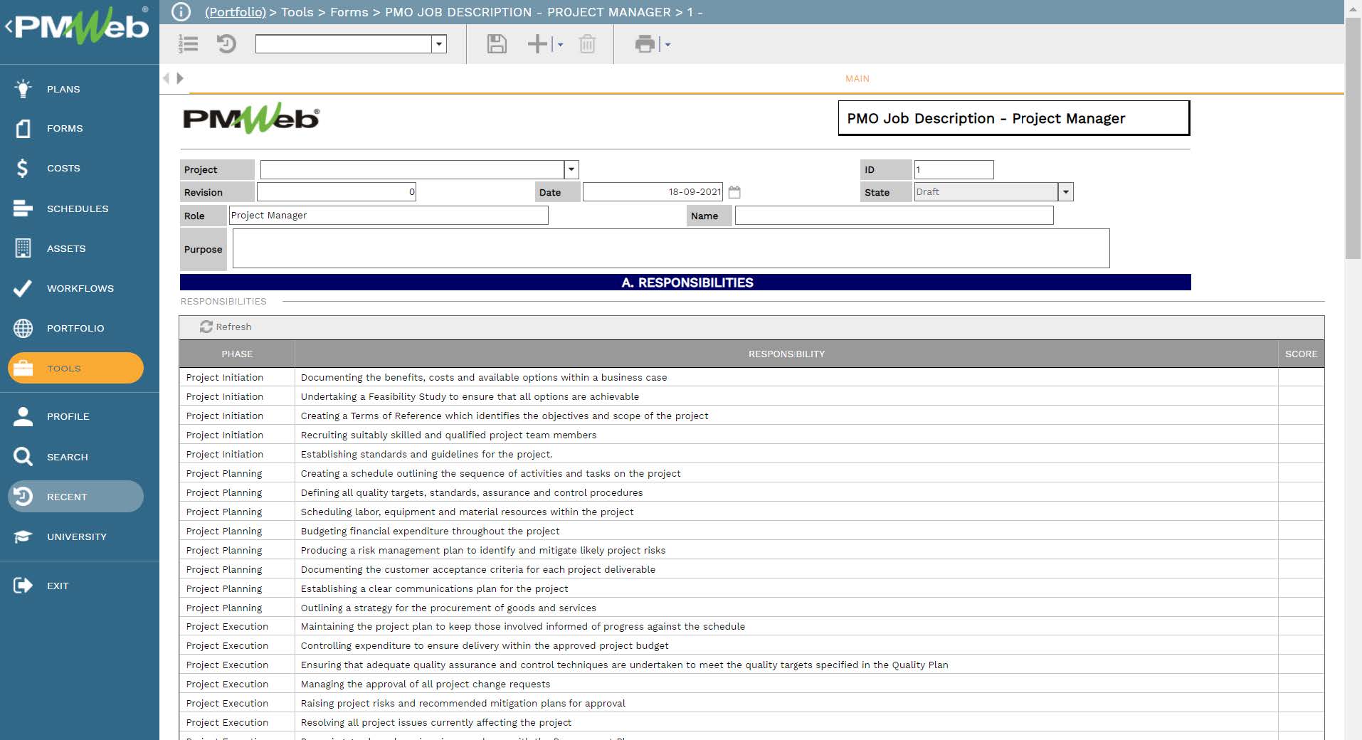Open Tools briefcase icon in sidebar
1362x740 pixels.
23,368
